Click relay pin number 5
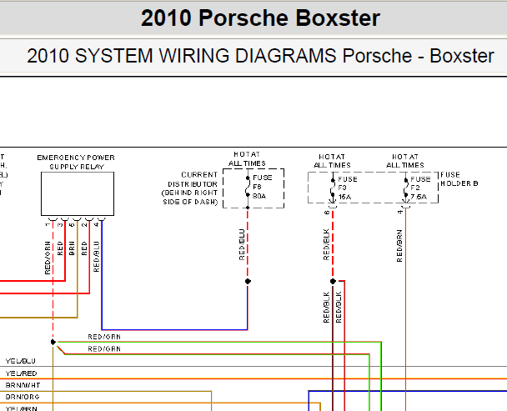This screenshot has width=507, height=411. click(72, 224)
